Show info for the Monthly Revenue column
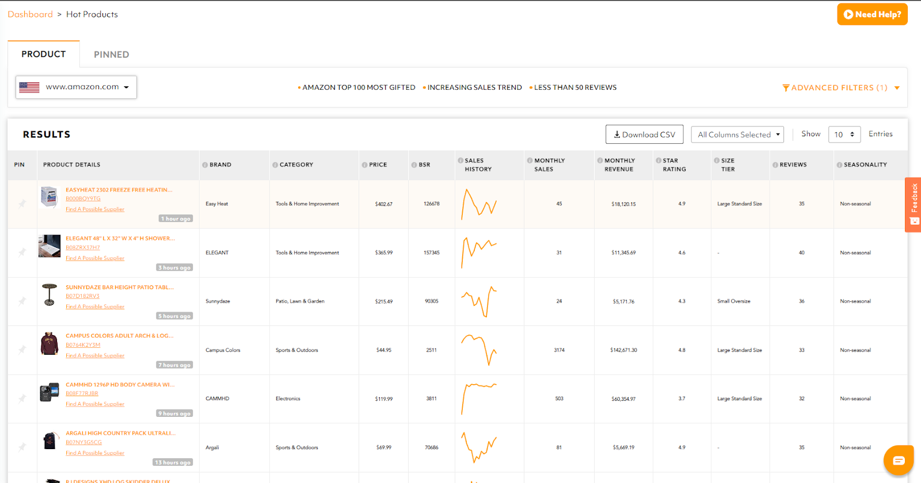The image size is (921, 483). (x=600, y=160)
